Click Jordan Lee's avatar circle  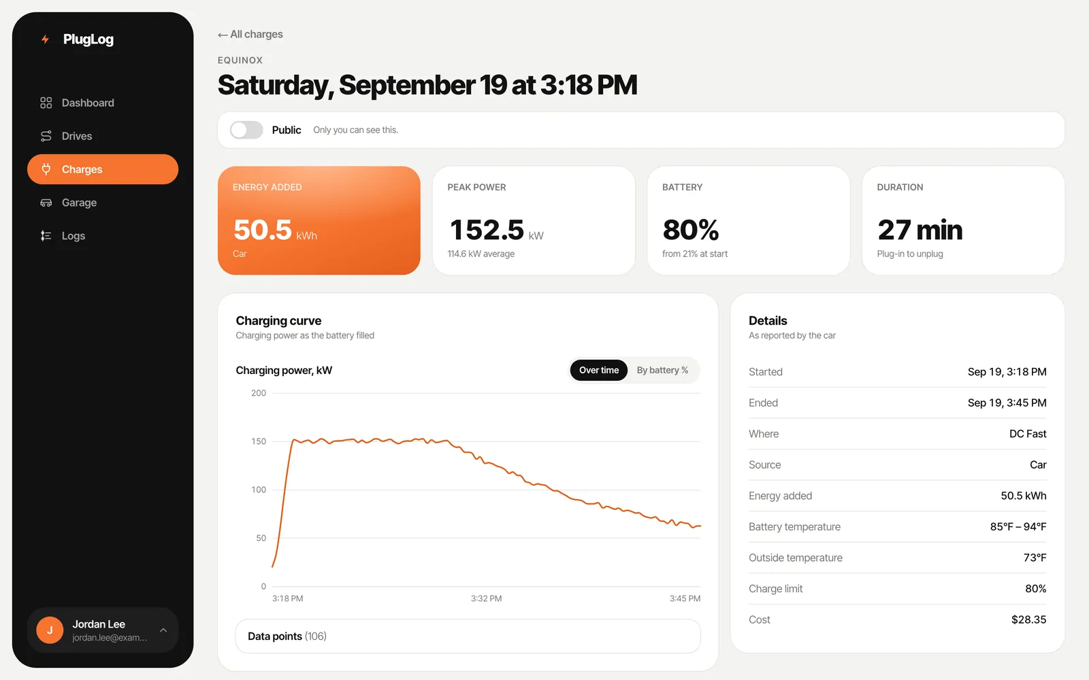coord(50,630)
